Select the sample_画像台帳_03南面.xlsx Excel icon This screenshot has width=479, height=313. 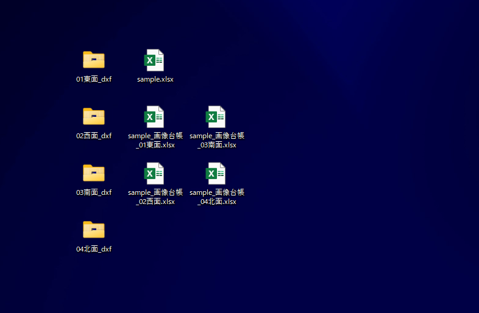click(216, 117)
